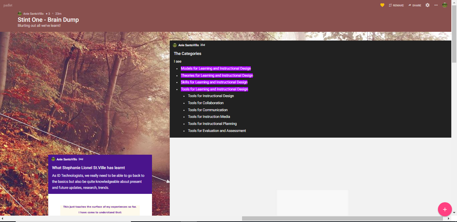Add a new post with the pink plus button
Screen dimensions: 457x222
(x=445, y=209)
